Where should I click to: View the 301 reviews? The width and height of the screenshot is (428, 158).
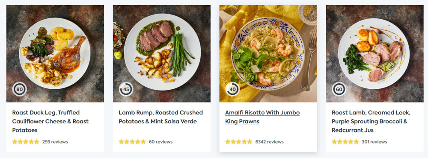(374, 142)
